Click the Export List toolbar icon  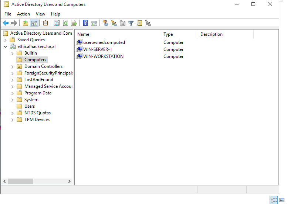pyautogui.click(x=74, y=23)
